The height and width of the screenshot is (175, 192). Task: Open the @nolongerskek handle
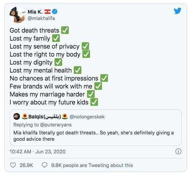[x=87, y=117]
